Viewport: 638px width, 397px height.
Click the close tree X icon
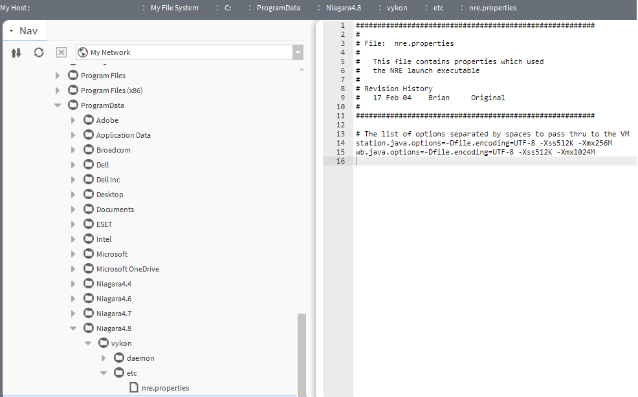[x=61, y=52]
